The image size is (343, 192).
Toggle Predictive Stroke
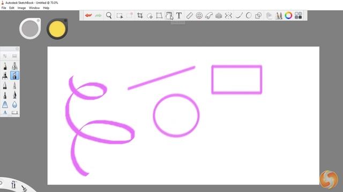click(x=249, y=15)
